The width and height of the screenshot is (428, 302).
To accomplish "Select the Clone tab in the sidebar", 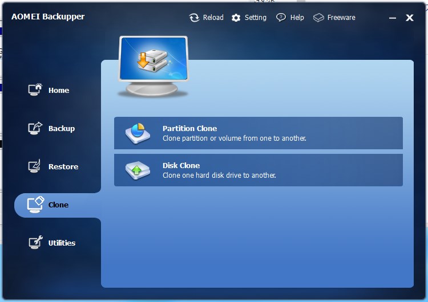I will [58, 205].
